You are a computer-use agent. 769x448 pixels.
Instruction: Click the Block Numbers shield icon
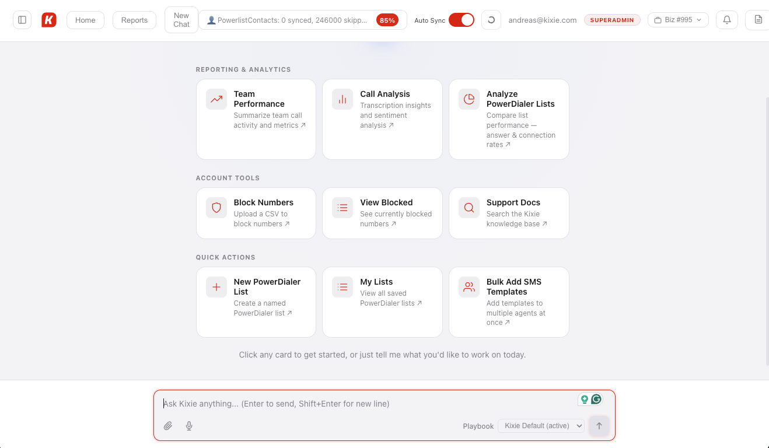[x=216, y=208]
